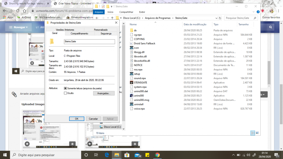Open notification center icon
The height and width of the screenshot is (159, 283).
point(277,155)
